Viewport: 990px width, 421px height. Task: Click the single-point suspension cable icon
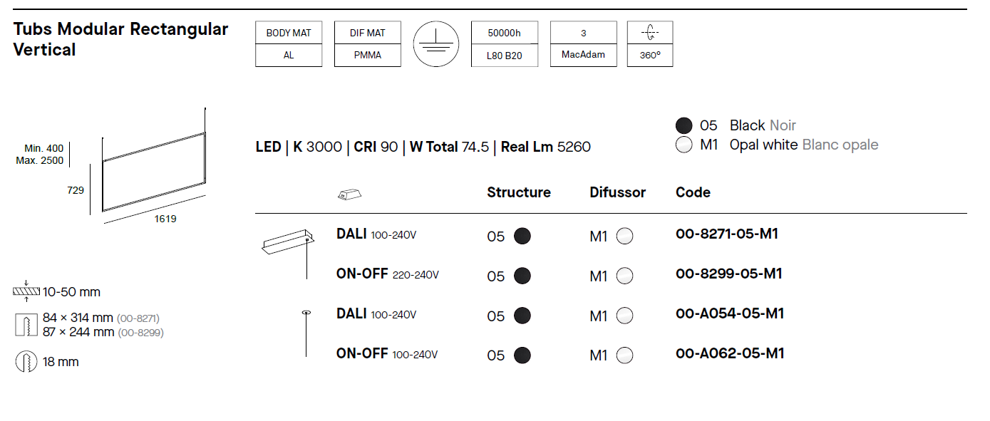[306, 333]
